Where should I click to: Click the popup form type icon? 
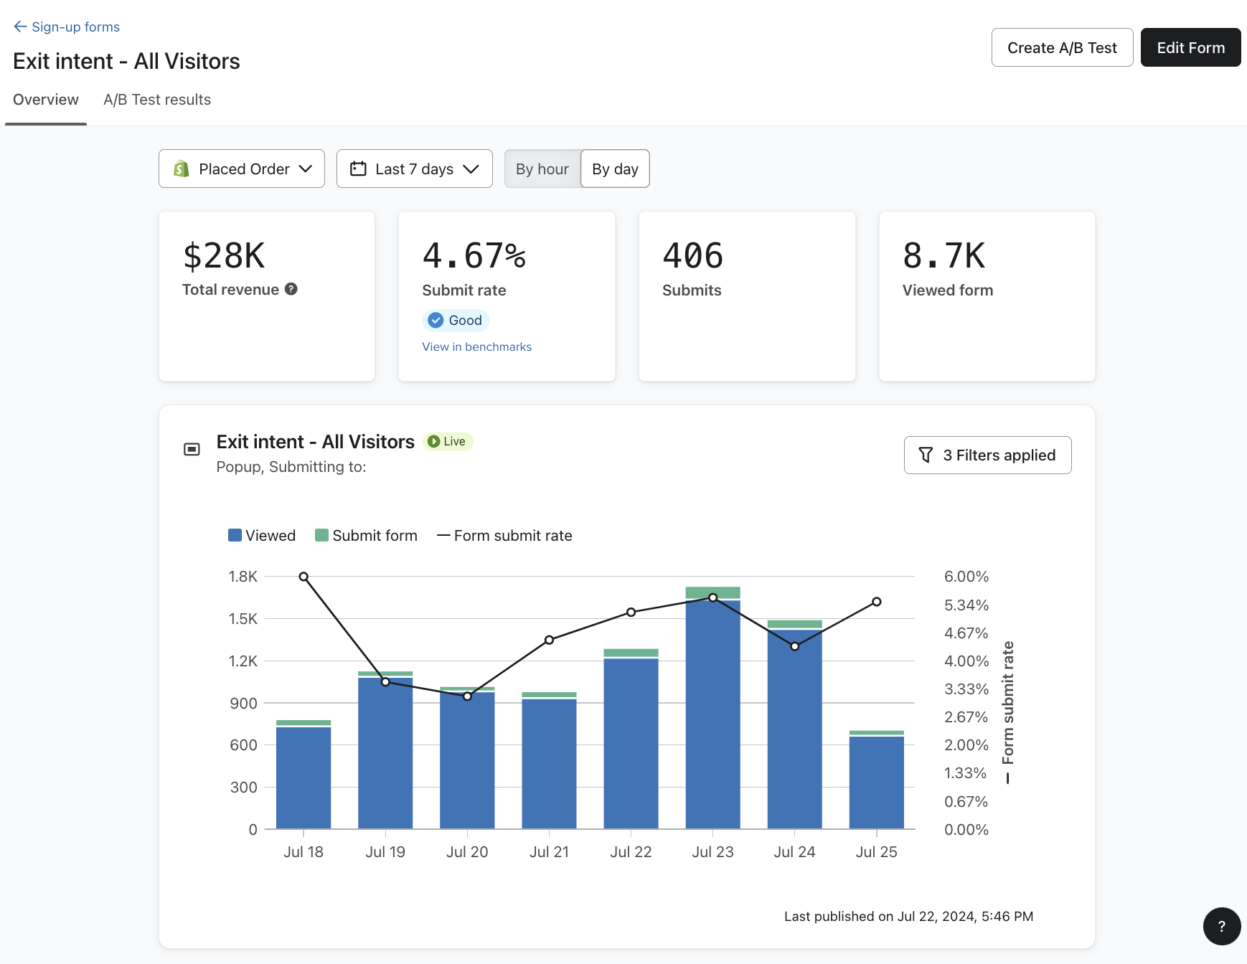click(192, 449)
